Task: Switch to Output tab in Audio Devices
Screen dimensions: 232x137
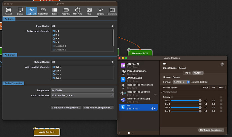Action: (x=198, y=73)
